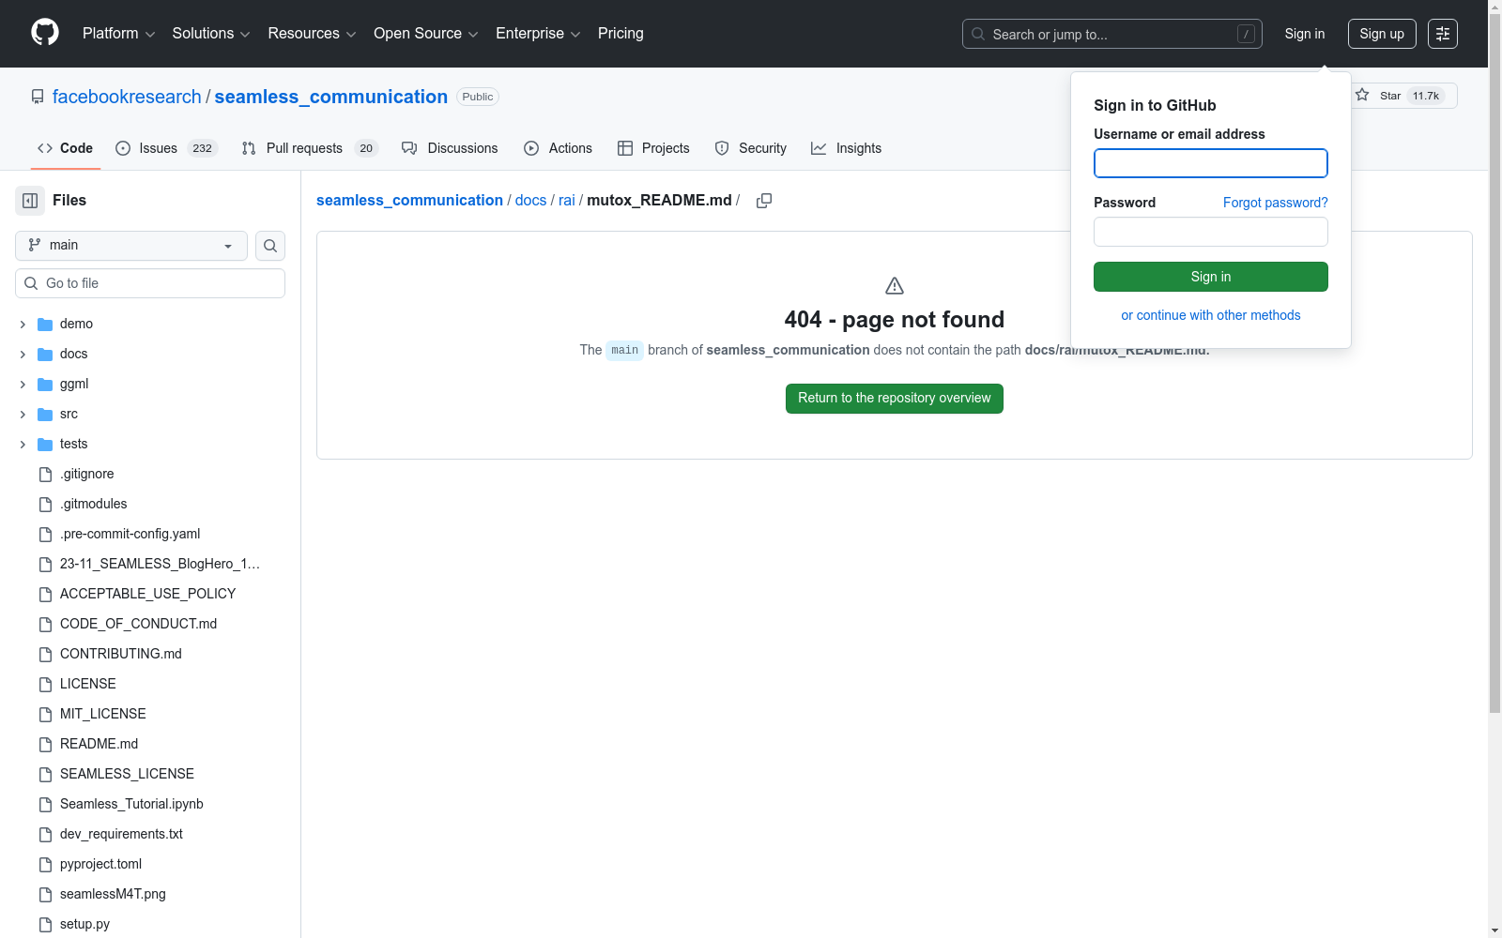Click the docs breadcrumb link
This screenshot has height=938, width=1502.
(530, 201)
